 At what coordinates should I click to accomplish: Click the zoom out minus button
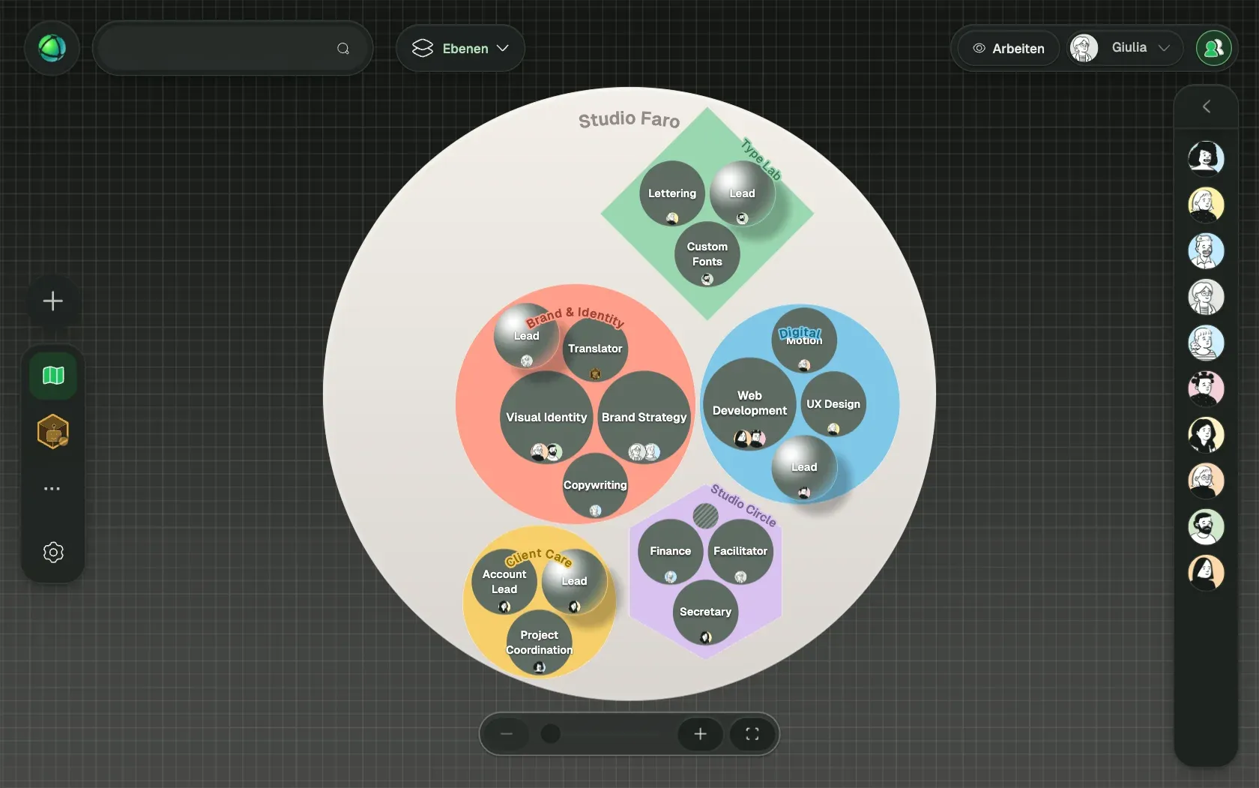click(x=507, y=734)
